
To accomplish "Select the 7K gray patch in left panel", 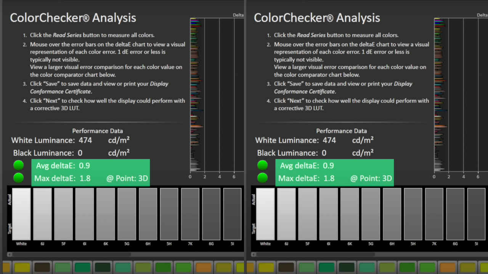I will (190, 213).
